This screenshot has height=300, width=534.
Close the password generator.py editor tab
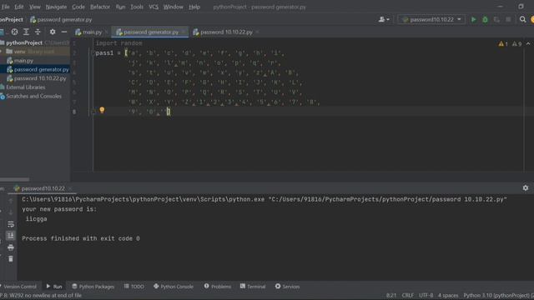tap(184, 32)
